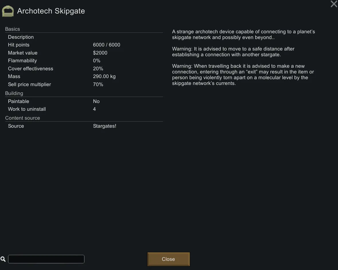The height and width of the screenshot is (270, 338).
Task: Click the Basics section header
Action: pyautogui.click(x=13, y=29)
